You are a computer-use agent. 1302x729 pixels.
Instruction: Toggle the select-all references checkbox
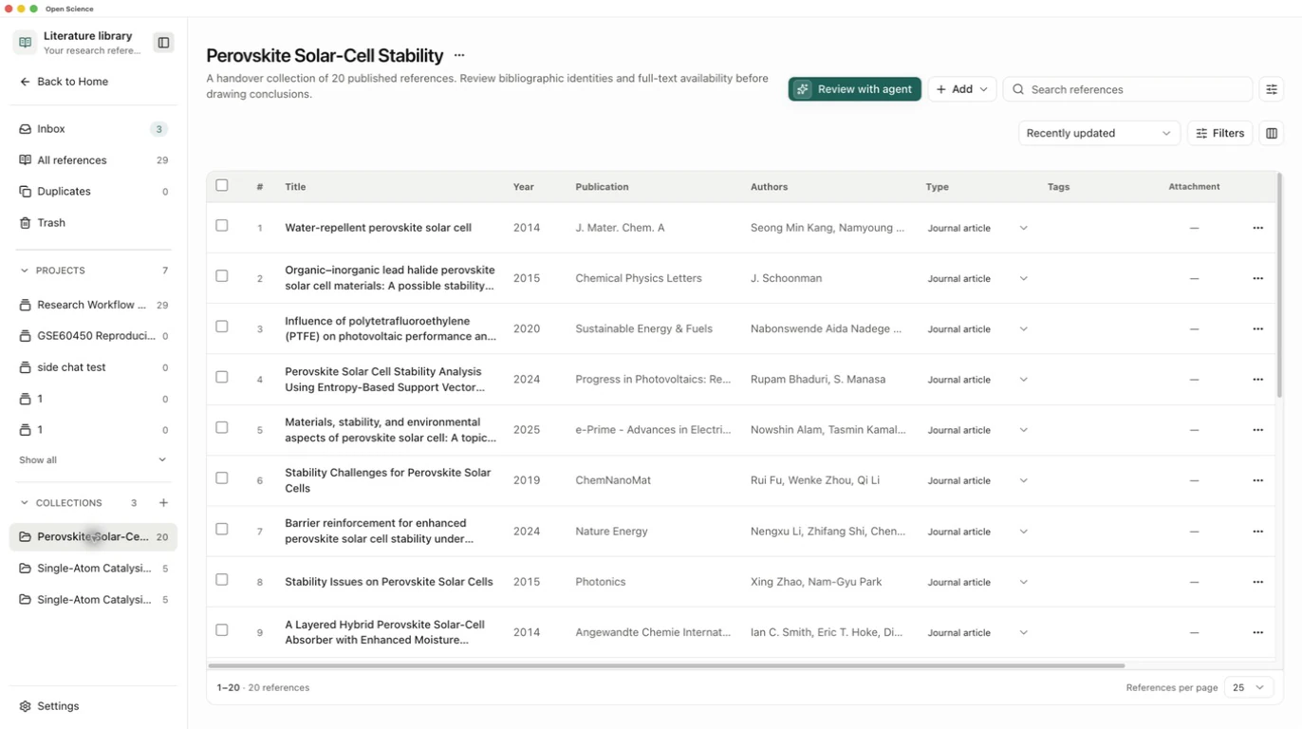coord(222,186)
